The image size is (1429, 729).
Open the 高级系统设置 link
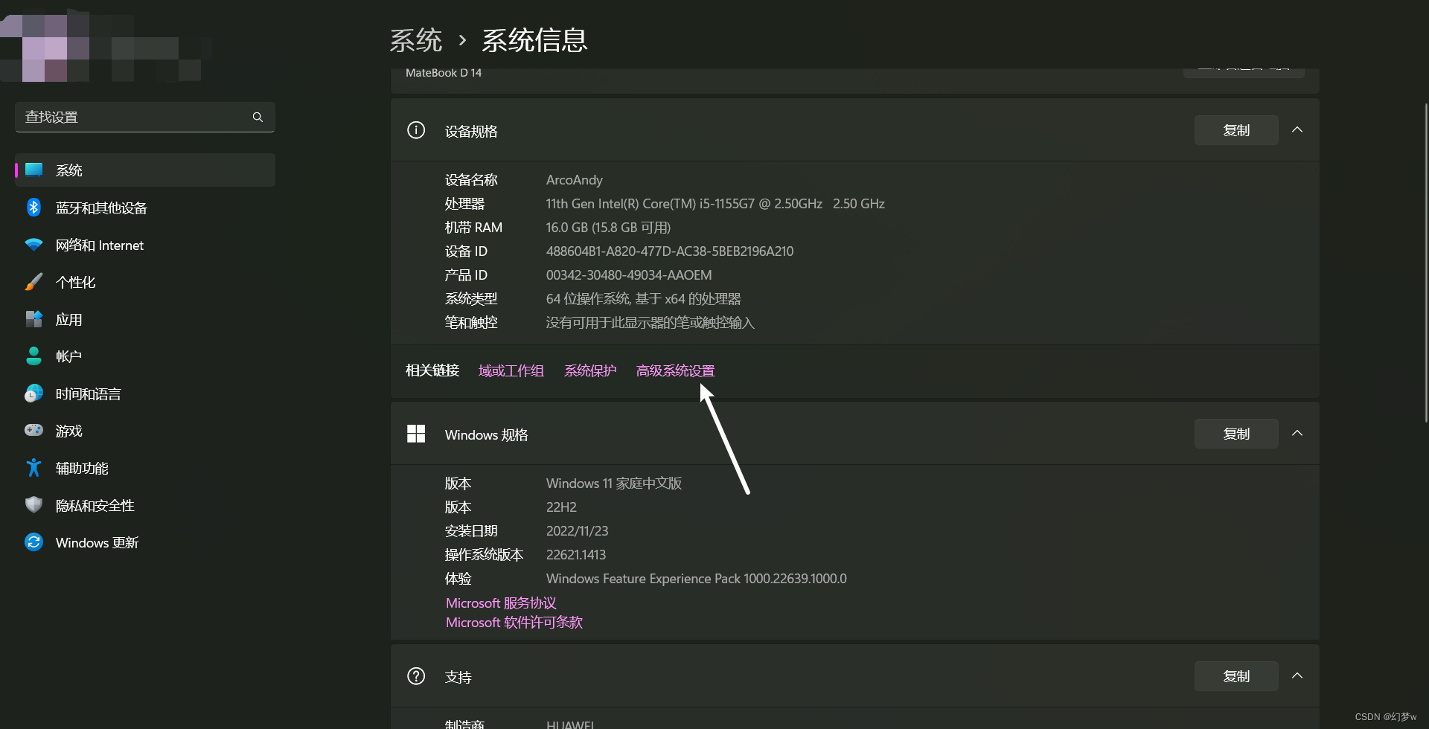(x=675, y=370)
